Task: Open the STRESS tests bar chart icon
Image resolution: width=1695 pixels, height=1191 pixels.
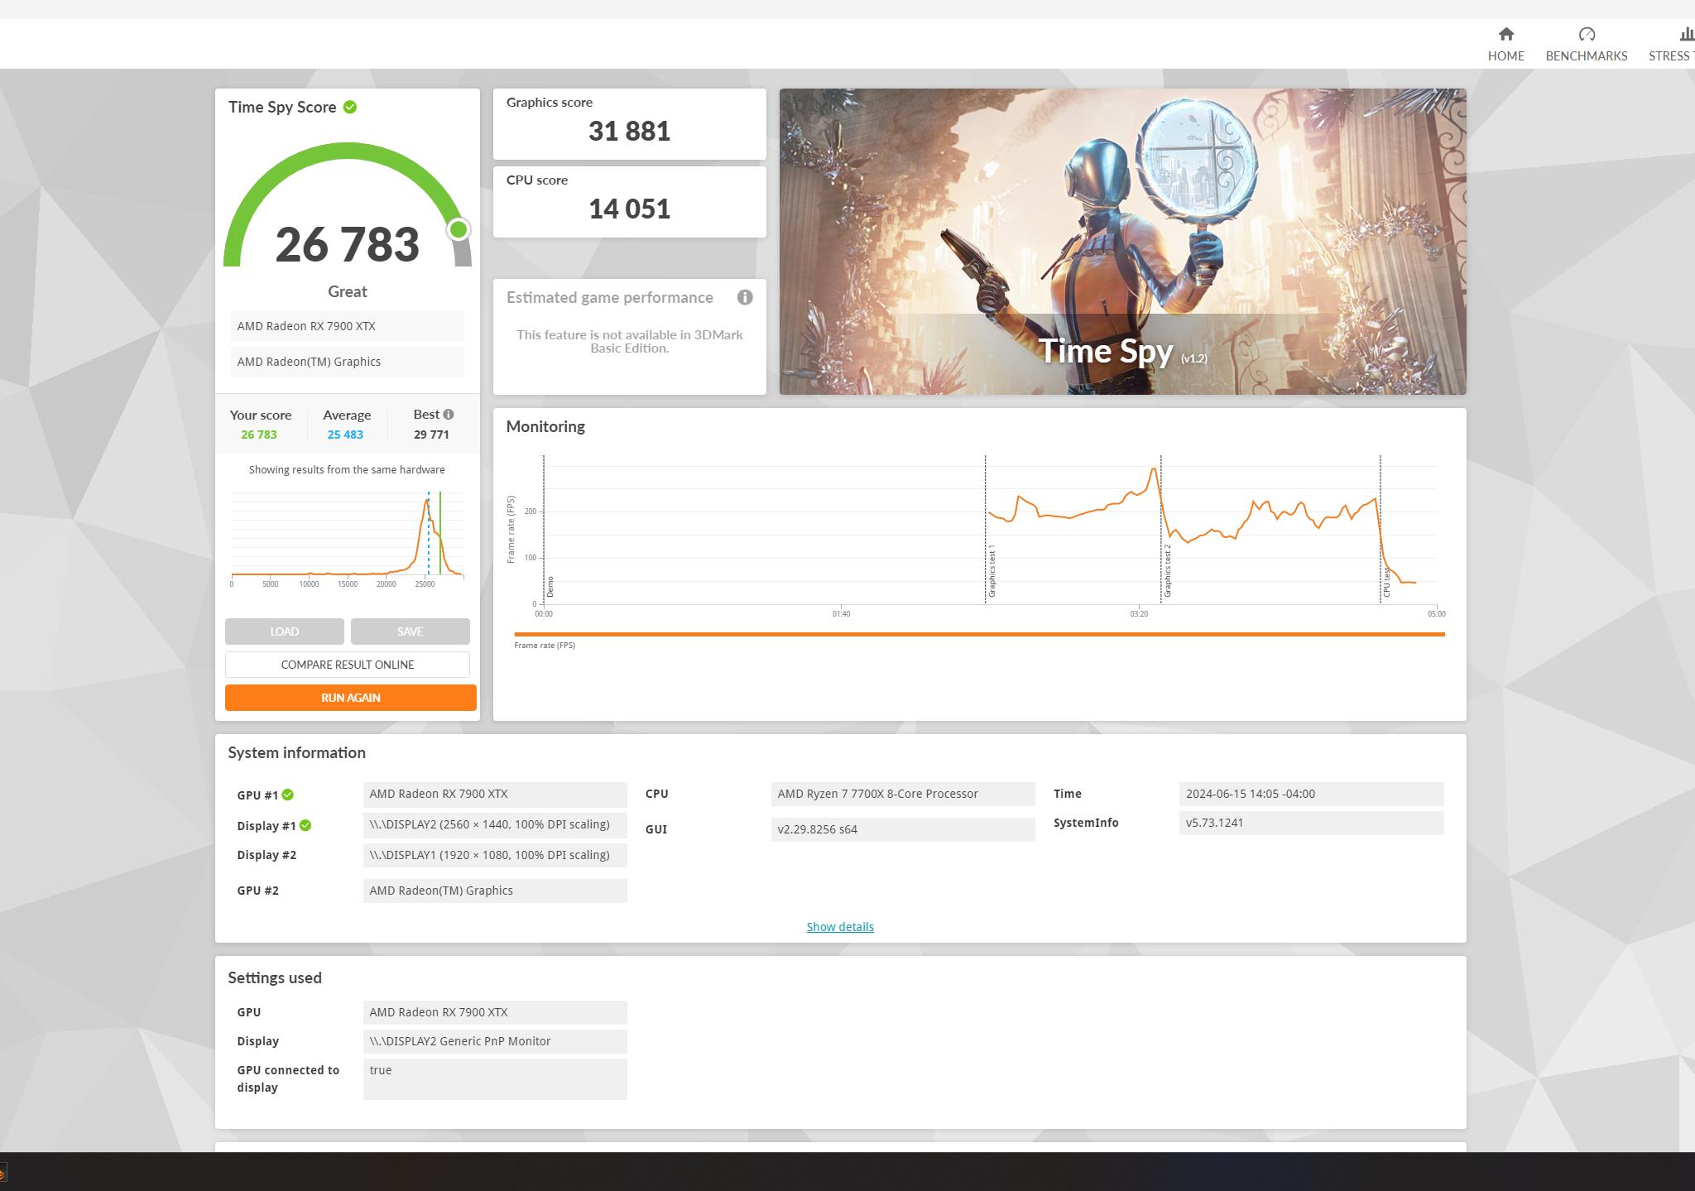Action: pyautogui.click(x=1687, y=34)
